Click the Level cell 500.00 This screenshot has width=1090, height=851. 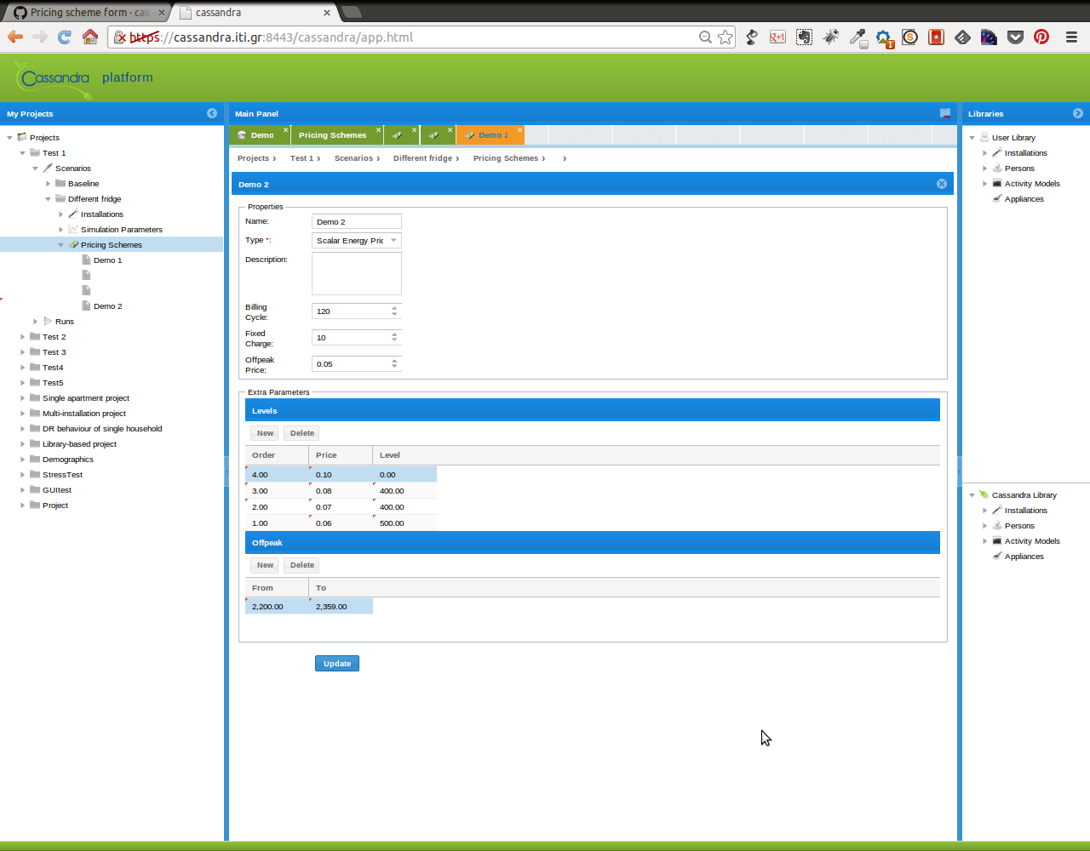coord(404,523)
